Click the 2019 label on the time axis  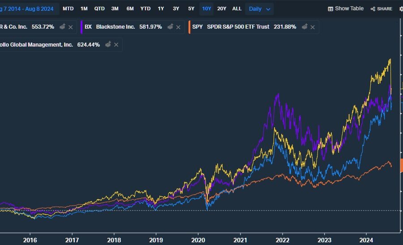156,241
